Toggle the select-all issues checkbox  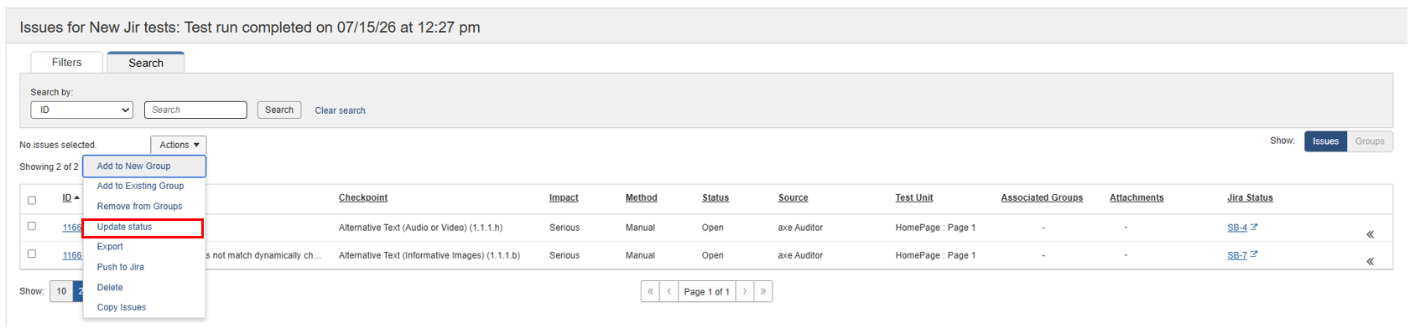tap(32, 200)
